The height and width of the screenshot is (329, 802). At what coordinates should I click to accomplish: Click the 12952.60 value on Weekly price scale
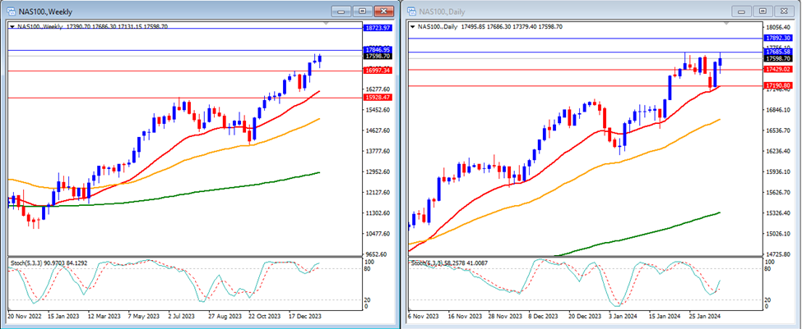tap(378, 172)
